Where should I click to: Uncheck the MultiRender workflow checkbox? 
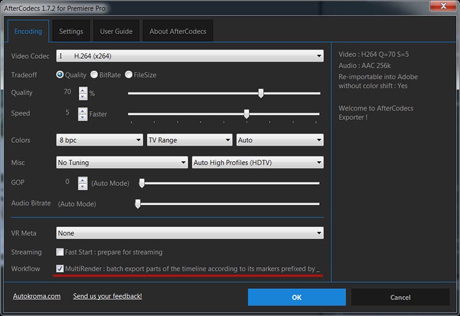coord(60,268)
